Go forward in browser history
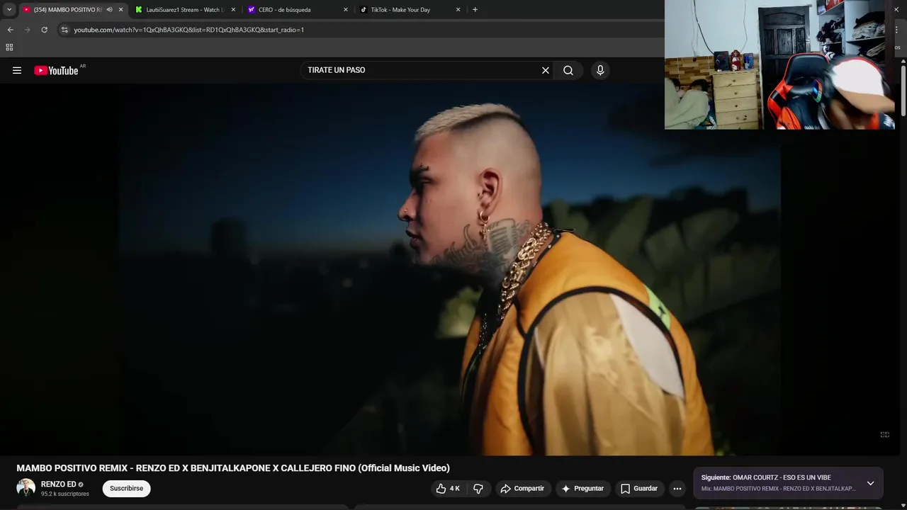The image size is (907, 510). 27,30
